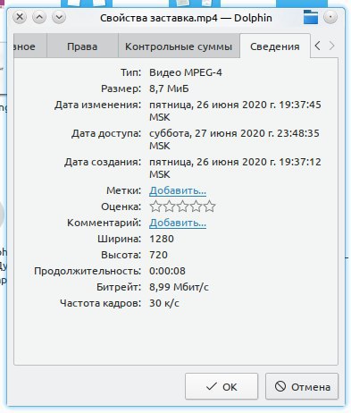Click the Отмена cancel button

302,386
